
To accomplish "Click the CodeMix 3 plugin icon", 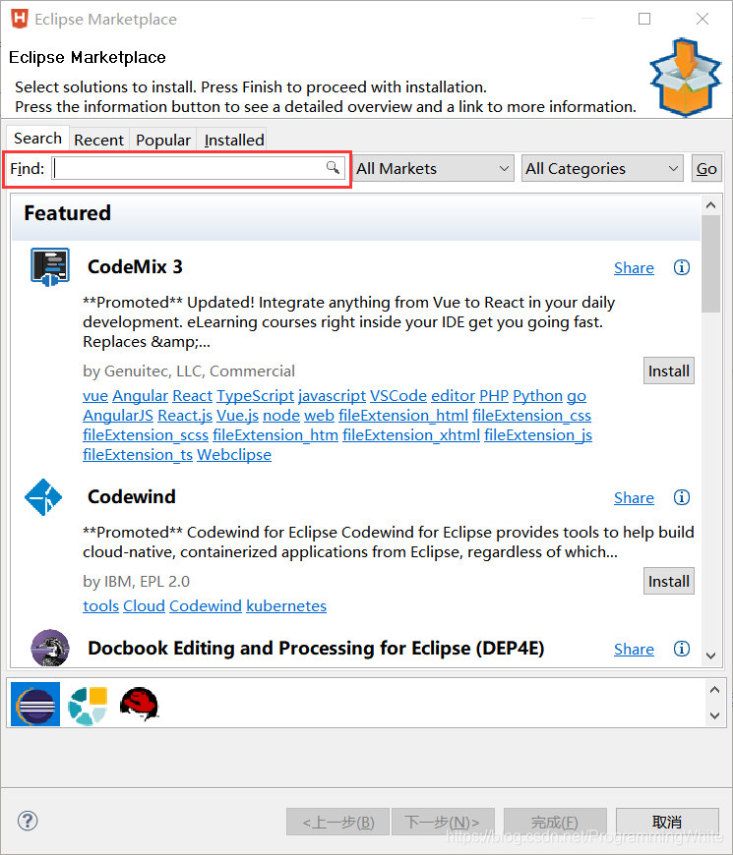I will [49, 266].
